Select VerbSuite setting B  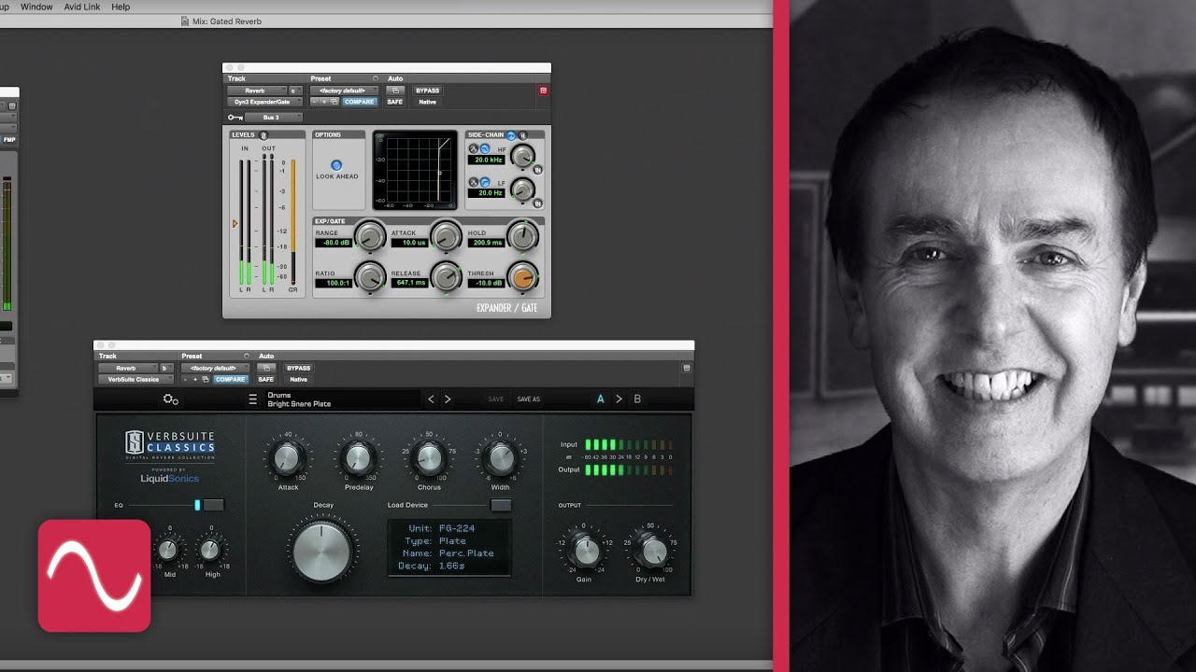click(637, 399)
